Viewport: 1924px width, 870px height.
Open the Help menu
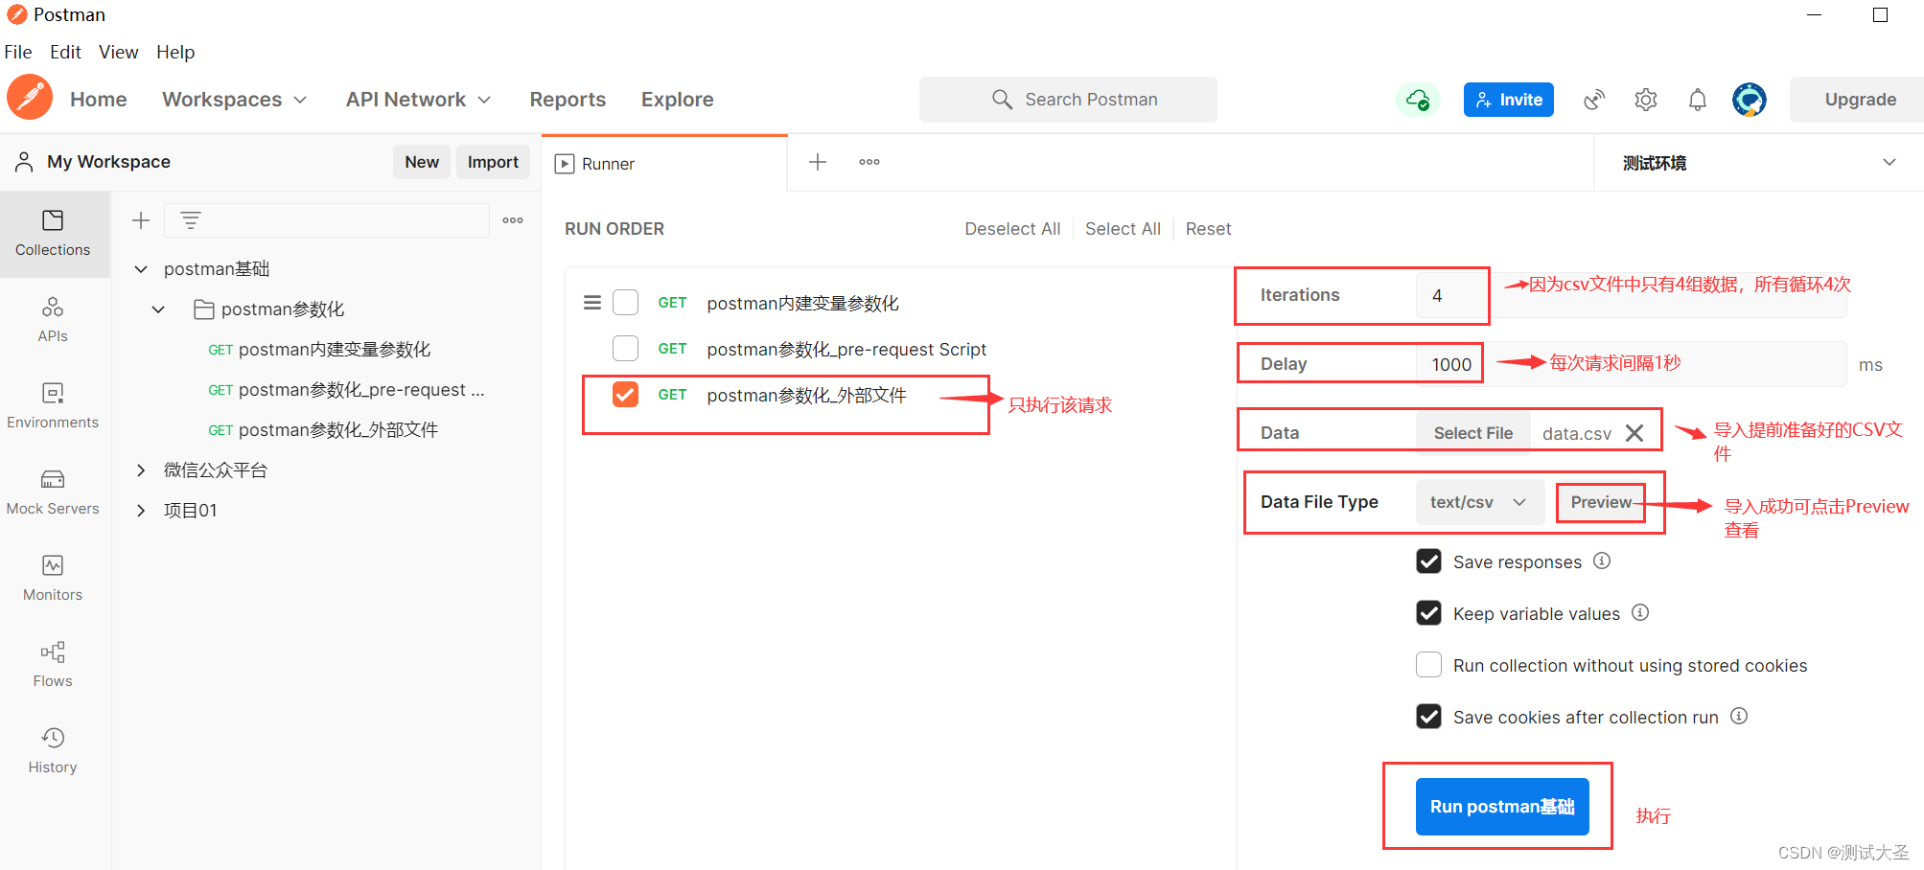[175, 52]
